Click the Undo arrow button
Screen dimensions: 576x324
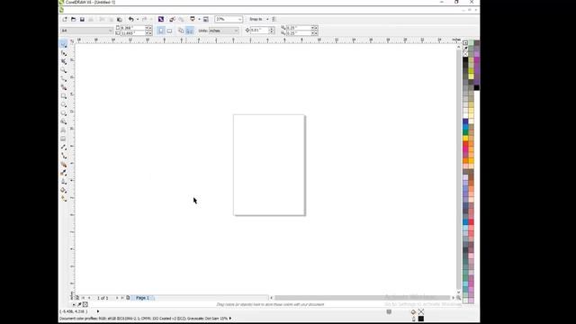click(130, 19)
